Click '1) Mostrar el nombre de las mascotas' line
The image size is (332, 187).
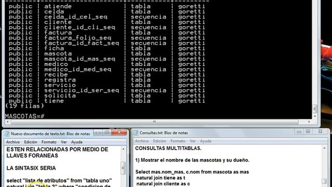tap(192, 160)
